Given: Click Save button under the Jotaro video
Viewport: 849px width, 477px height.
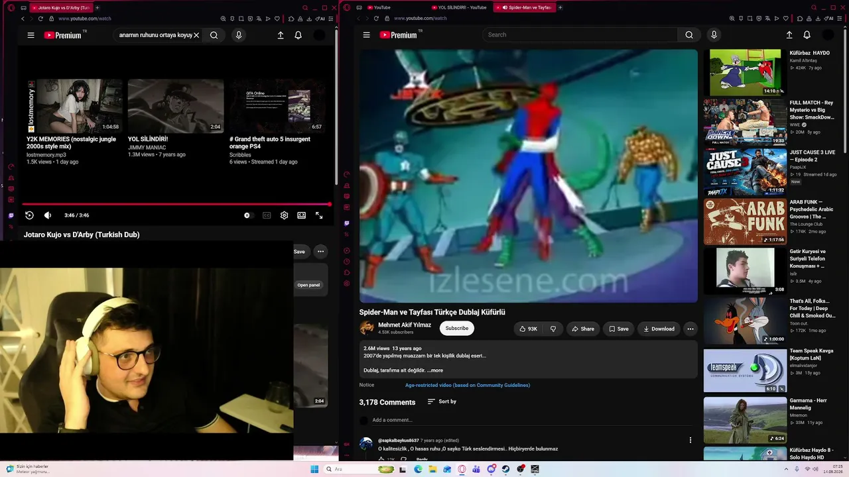Looking at the screenshot, I should pyautogui.click(x=300, y=252).
